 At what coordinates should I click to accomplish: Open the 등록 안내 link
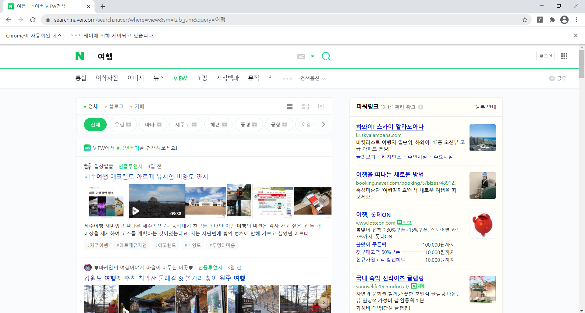(486, 107)
